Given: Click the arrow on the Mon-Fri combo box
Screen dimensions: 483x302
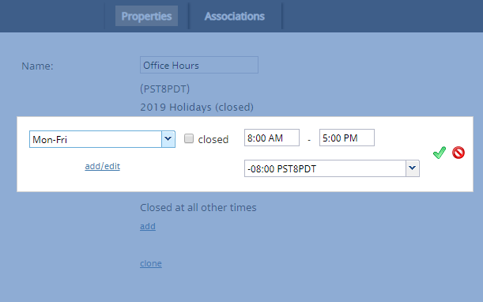Looking at the screenshot, I should (x=168, y=139).
